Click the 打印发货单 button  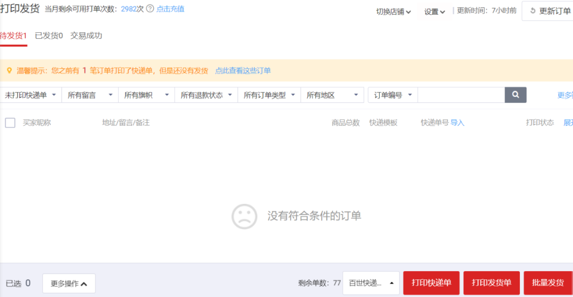(491, 283)
